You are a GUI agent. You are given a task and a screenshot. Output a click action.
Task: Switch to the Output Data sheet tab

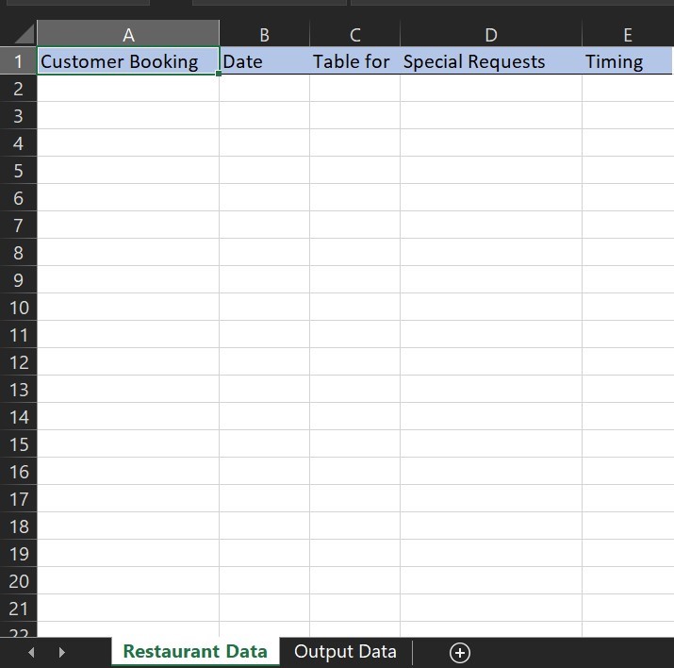click(345, 652)
